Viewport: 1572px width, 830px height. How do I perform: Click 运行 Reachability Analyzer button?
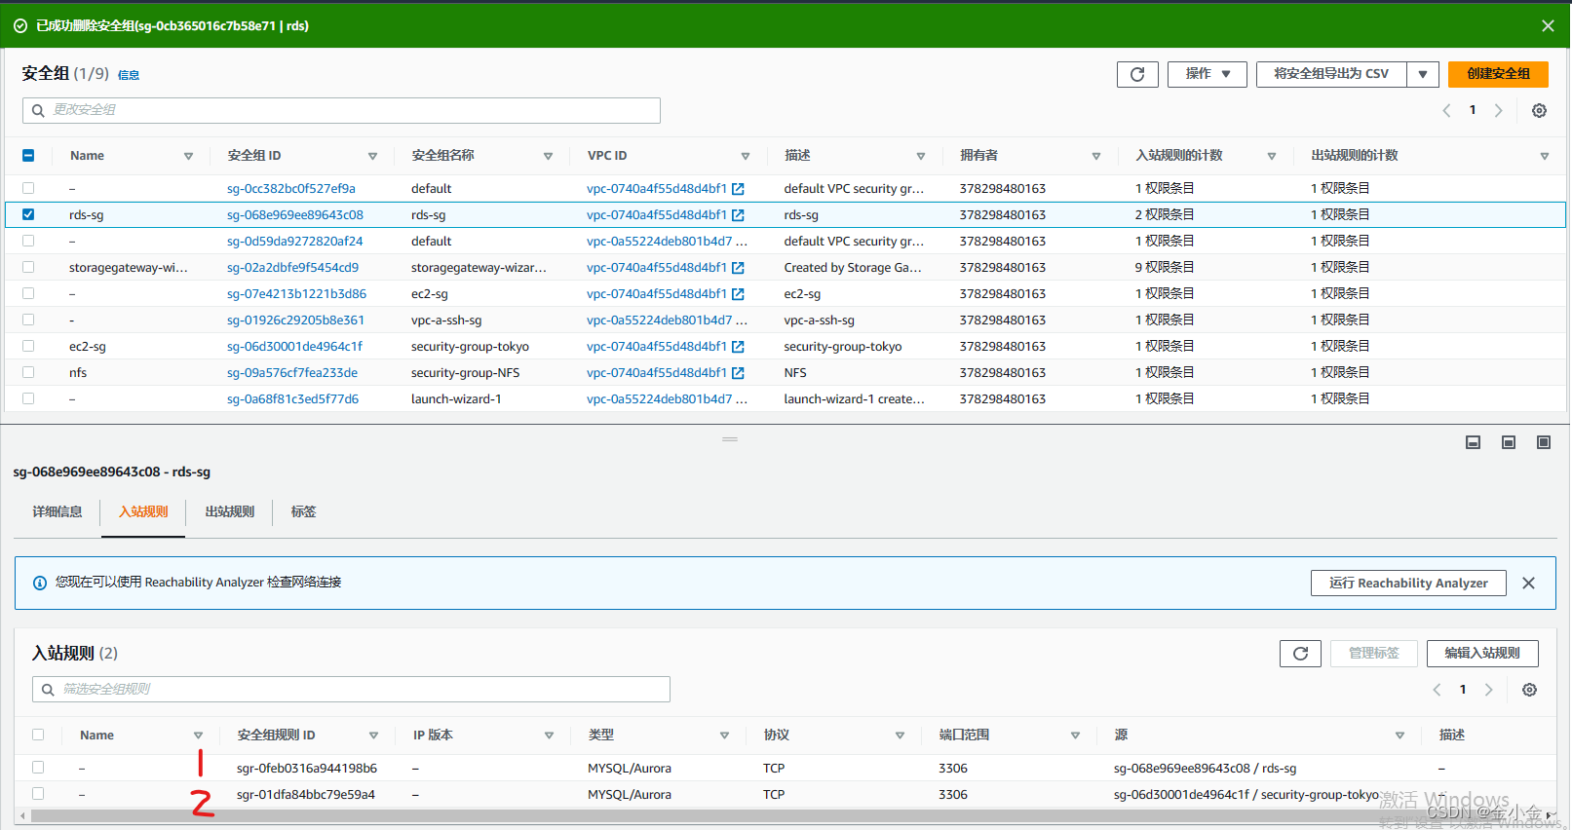pos(1408,584)
